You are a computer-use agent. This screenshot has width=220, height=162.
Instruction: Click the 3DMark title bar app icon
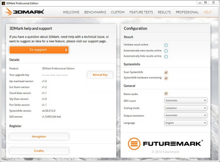[x=3, y=3]
